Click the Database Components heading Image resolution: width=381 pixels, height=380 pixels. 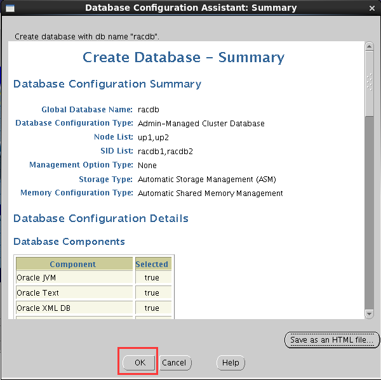point(69,242)
